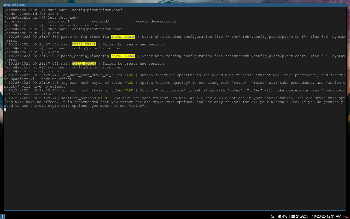
Task: Click the terminal title bar arch@archlinux:~
Action: 175,5
